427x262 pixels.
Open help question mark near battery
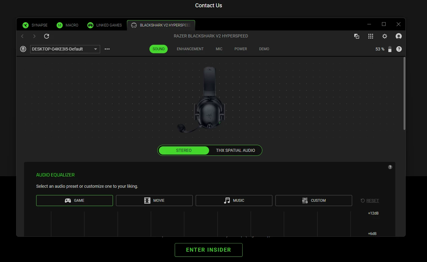(399, 49)
